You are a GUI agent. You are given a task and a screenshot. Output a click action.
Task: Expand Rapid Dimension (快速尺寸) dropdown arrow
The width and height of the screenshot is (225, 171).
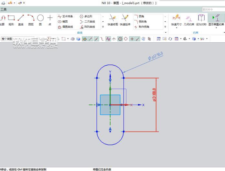[x=177, y=28]
